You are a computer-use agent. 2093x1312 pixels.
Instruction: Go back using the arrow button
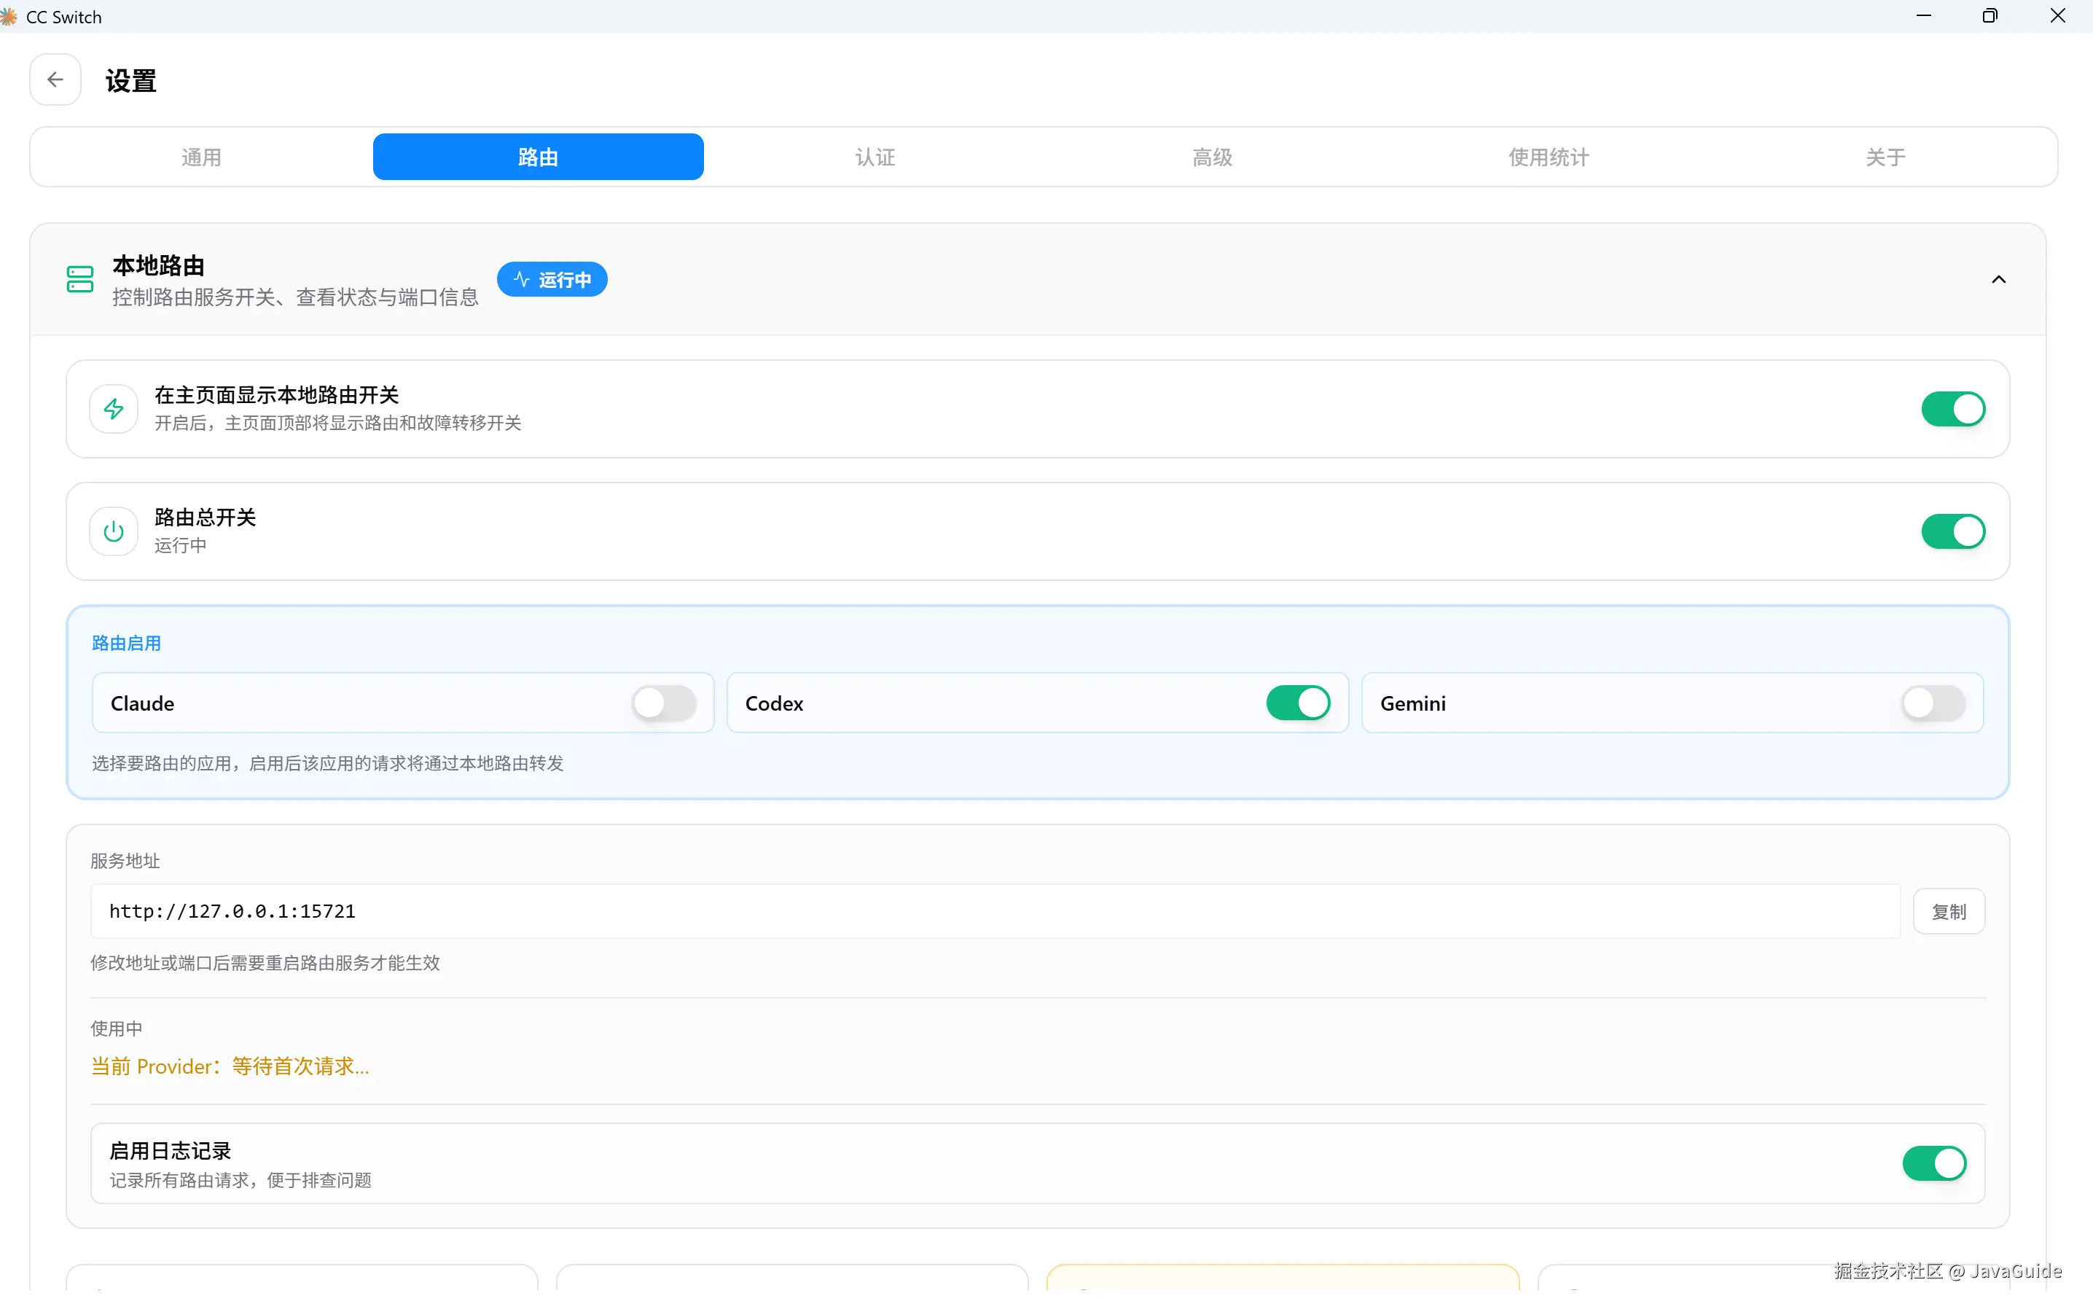[55, 80]
